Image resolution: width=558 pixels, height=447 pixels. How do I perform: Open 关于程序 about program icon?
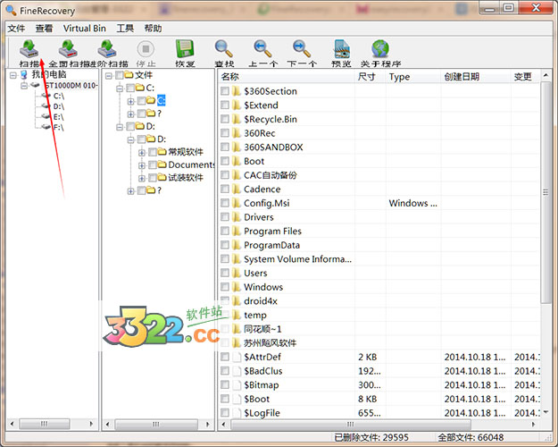click(380, 49)
